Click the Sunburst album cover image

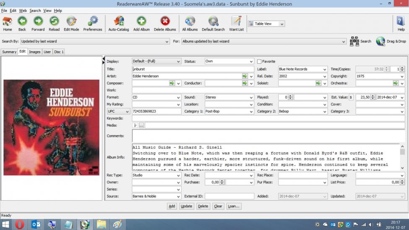(x=52, y=128)
